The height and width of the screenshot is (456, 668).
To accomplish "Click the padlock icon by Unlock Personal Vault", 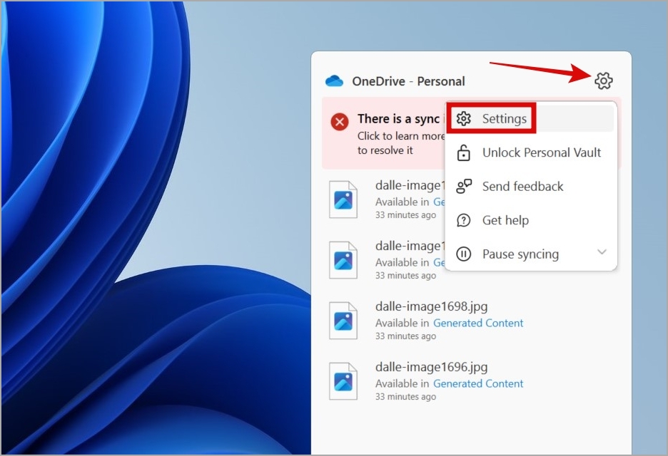I will tap(463, 152).
